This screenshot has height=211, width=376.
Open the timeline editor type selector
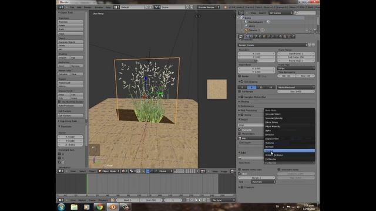click(61, 200)
